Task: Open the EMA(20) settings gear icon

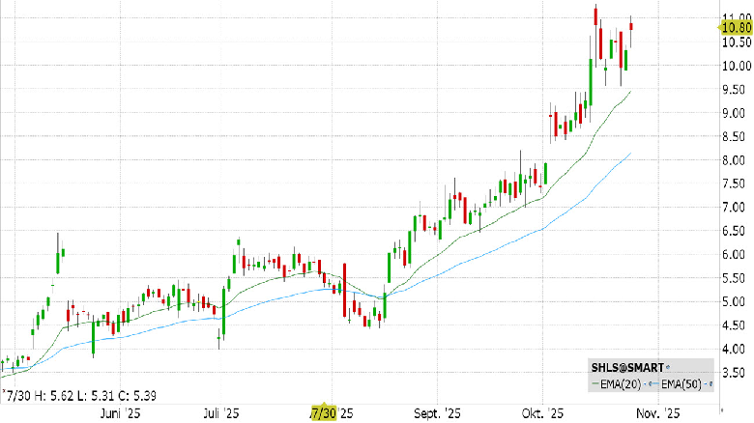Action: click(x=651, y=384)
